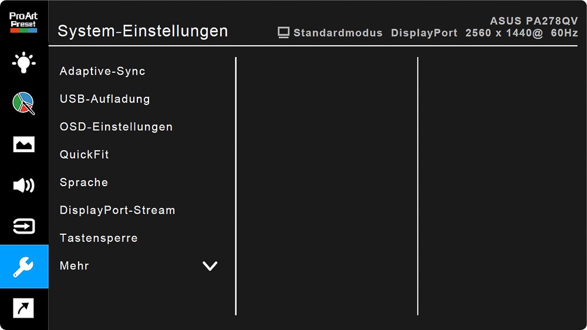Click the System-Einstellungen heading
This screenshot has width=587, height=330.
[143, 31]
